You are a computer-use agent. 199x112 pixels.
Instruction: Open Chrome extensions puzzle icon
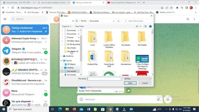tap(177, 8)
